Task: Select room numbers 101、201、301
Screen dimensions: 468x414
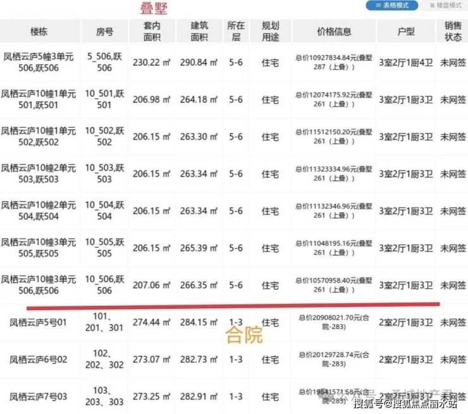Action: (x=104, y=322)
